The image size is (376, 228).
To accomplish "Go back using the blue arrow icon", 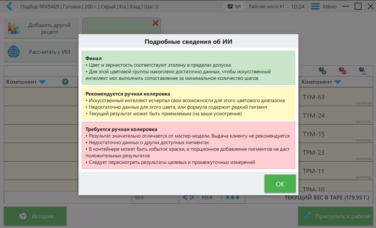I will pyautogui.click(x=9, y=7).
